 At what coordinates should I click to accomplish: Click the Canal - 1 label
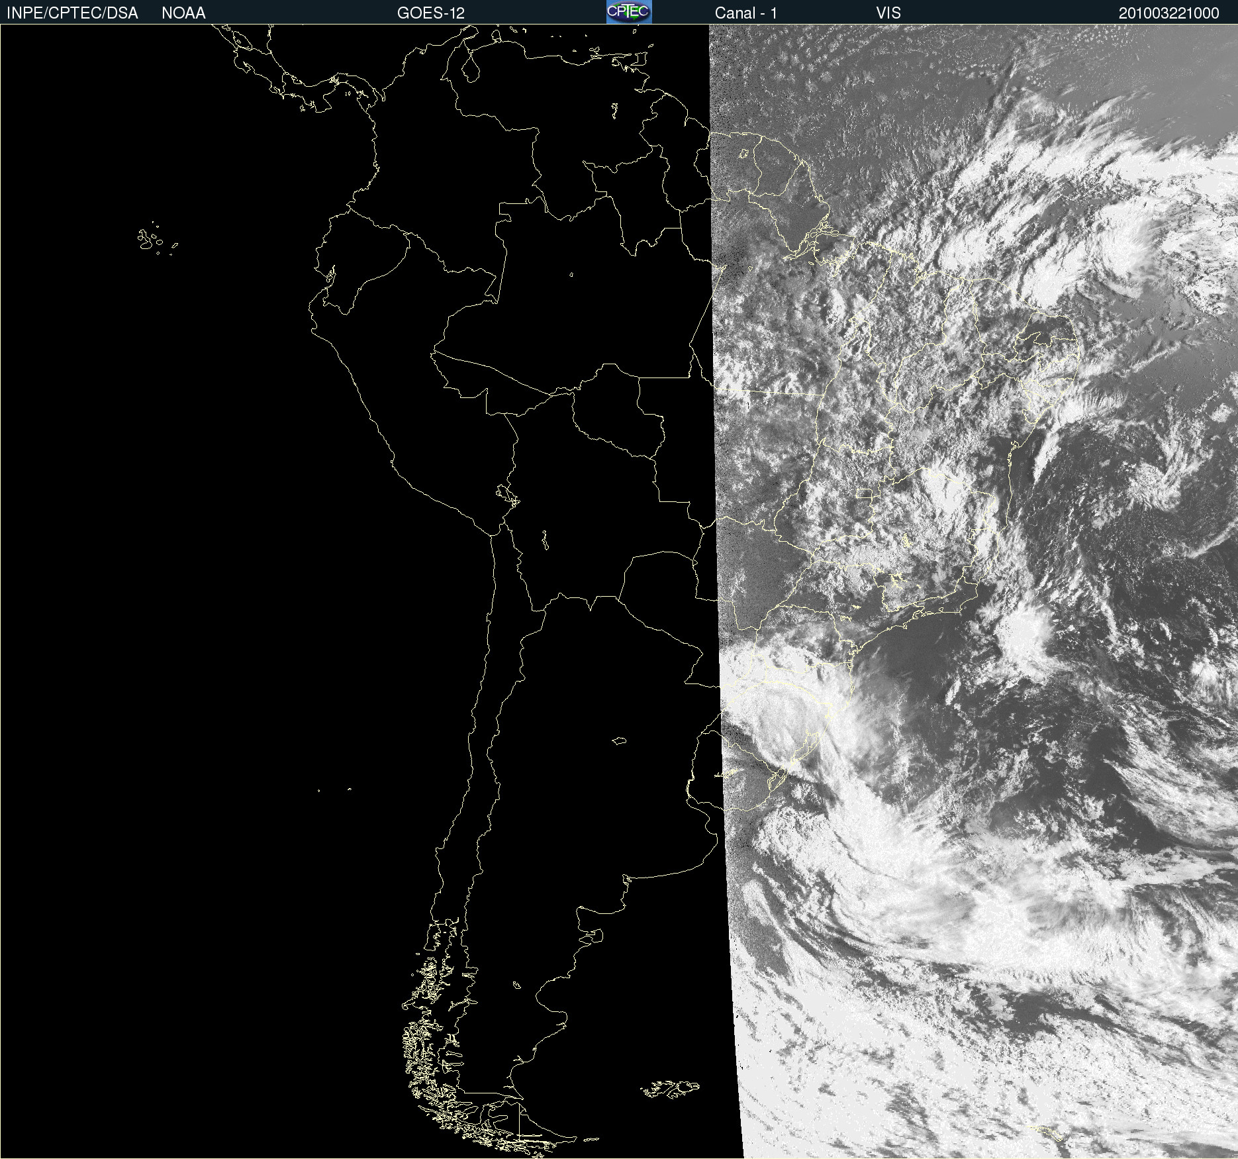pyautogui.click(x=746, y=13)
